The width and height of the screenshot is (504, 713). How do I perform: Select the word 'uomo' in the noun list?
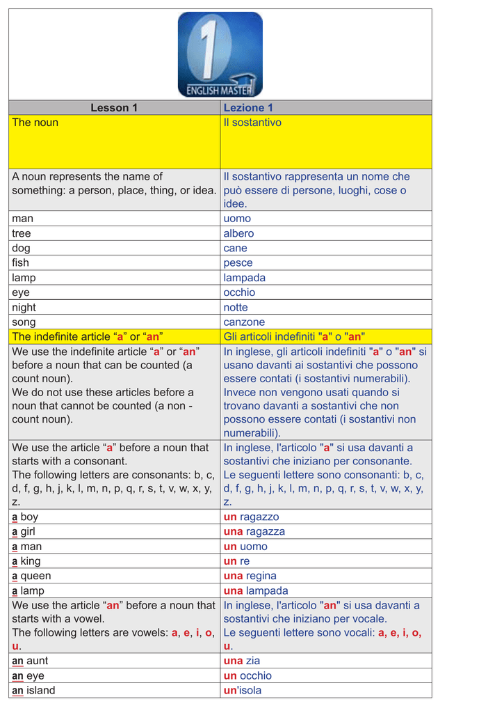(x=237, y=219)
